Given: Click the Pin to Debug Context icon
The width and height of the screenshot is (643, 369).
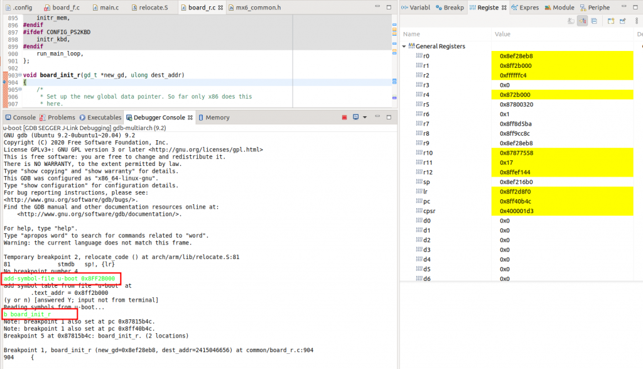Looking at the screenshot, I should [x=622, y=21].
